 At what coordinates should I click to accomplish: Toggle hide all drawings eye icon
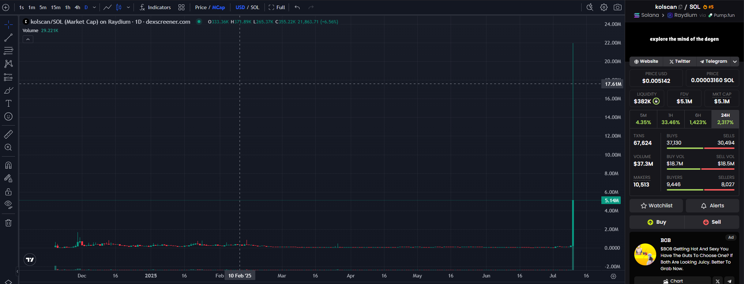8,205
